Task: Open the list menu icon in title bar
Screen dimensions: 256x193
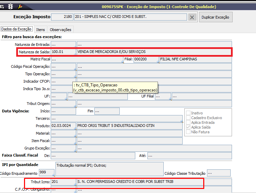Action: pyautogui.click(x=3, y=6)
